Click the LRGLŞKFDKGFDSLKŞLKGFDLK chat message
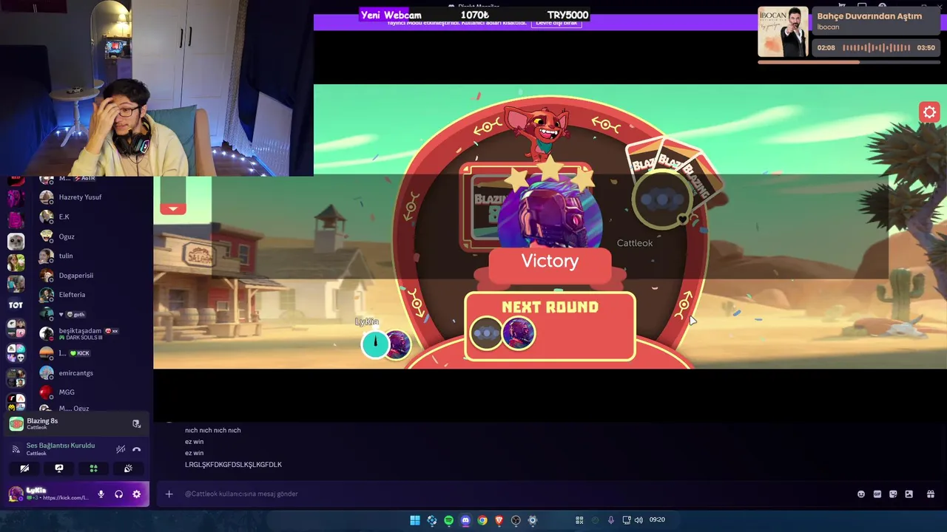 pos(233,465)
